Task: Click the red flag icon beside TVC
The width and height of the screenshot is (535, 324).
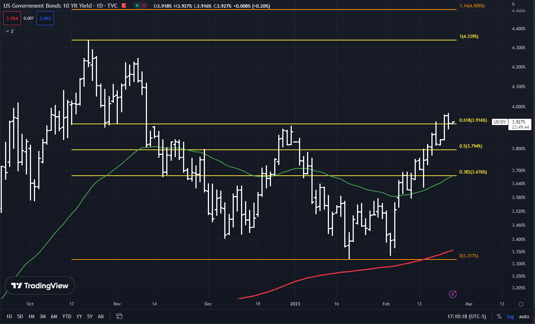Action: 124,6
